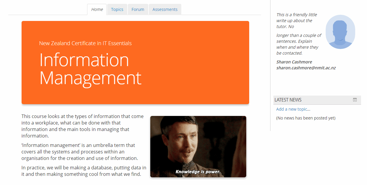Switch to the Topics tab
367x185 pixels.
(x=117, y=9)
